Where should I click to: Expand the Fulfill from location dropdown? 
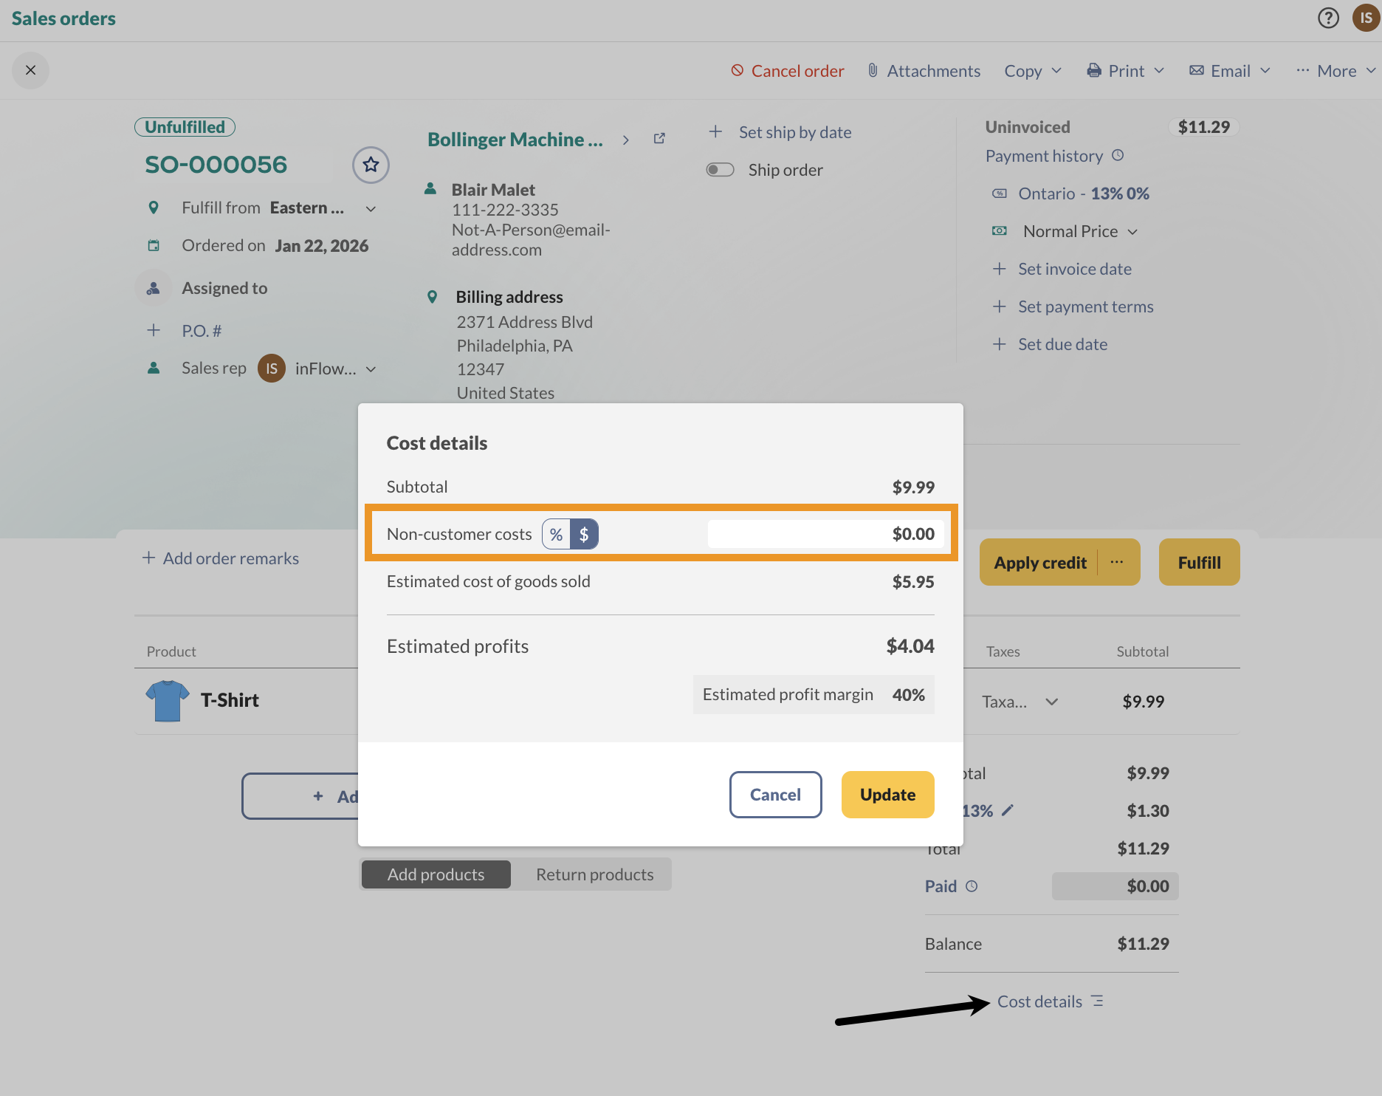(371, 209)
